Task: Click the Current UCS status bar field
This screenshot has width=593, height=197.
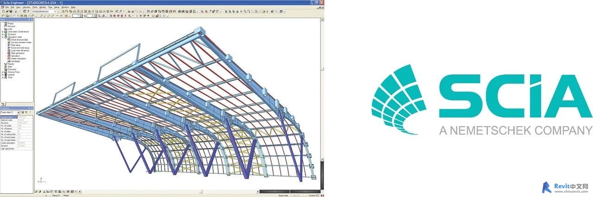Action: pyautogui.click(x=314, y=195)
